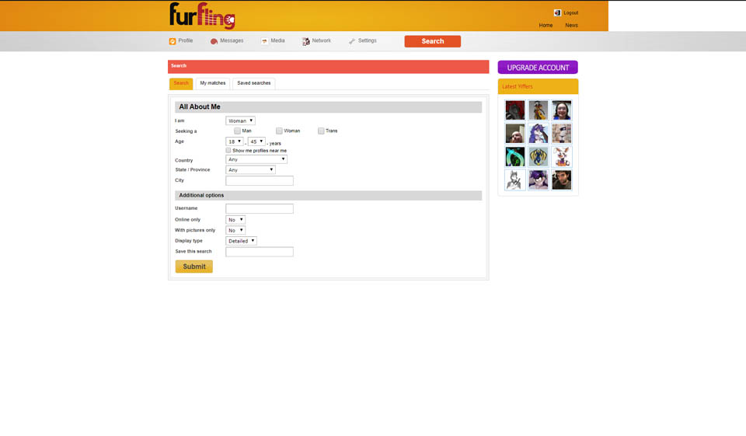Open the minimum age 18 dropdown
This screenshot has height=436, width=746.
[x=234, y=141]
